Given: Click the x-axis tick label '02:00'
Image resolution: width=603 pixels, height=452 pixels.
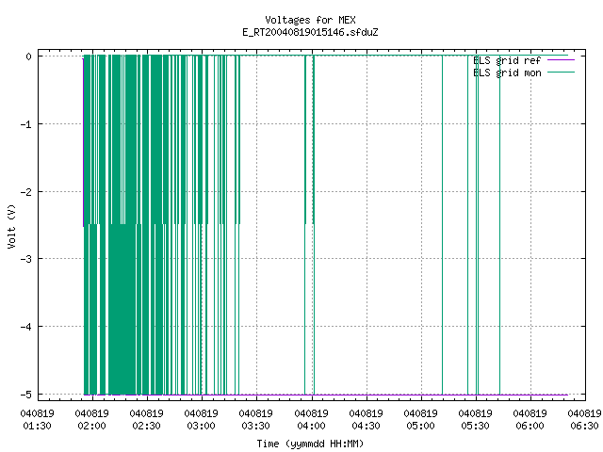Looking at the screenshot, I should 91,426.
